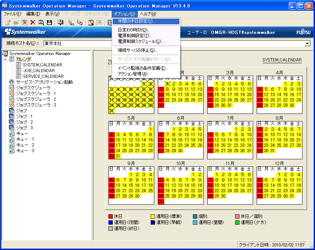Select the Systemwalker Operation Manager root node
Screen dimensions: 315x250
(x=40, y=54)
